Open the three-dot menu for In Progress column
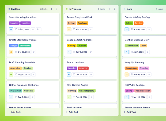The image size is (166, 121). 114,9
